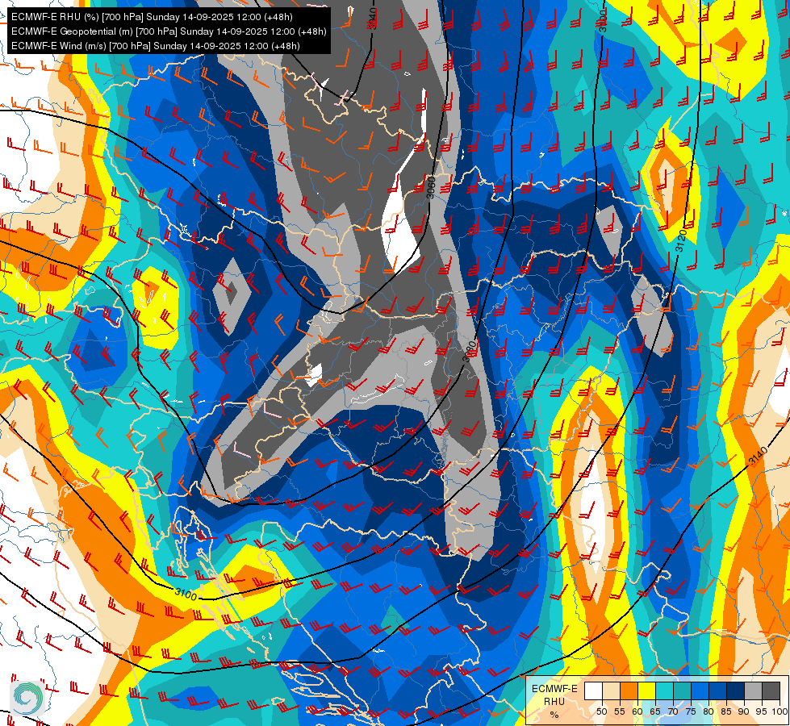This screenshot has height=726, width=790.
Task: Click the "RHU" label in the legend box
Action: (x=554, y=701)
